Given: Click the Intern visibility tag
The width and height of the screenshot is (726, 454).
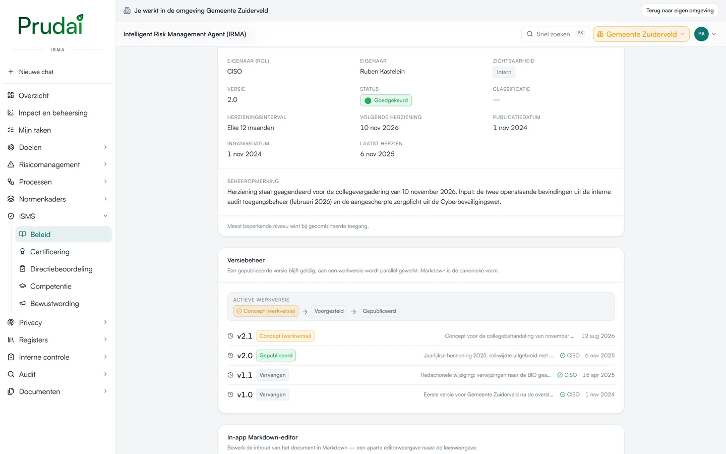Looking at the screenshot, I should point(504,72).
